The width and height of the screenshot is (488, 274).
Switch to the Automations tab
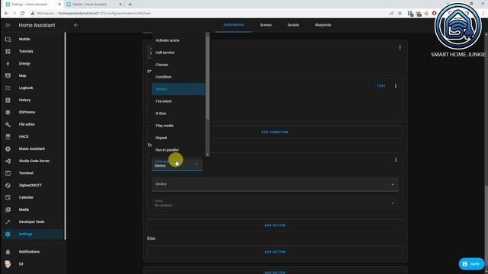point(233,25)
